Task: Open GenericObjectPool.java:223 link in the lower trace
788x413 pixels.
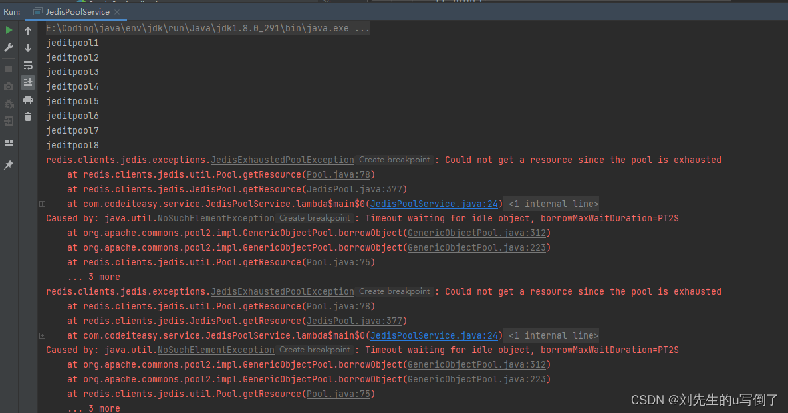Action: click(x=476, y=379)
